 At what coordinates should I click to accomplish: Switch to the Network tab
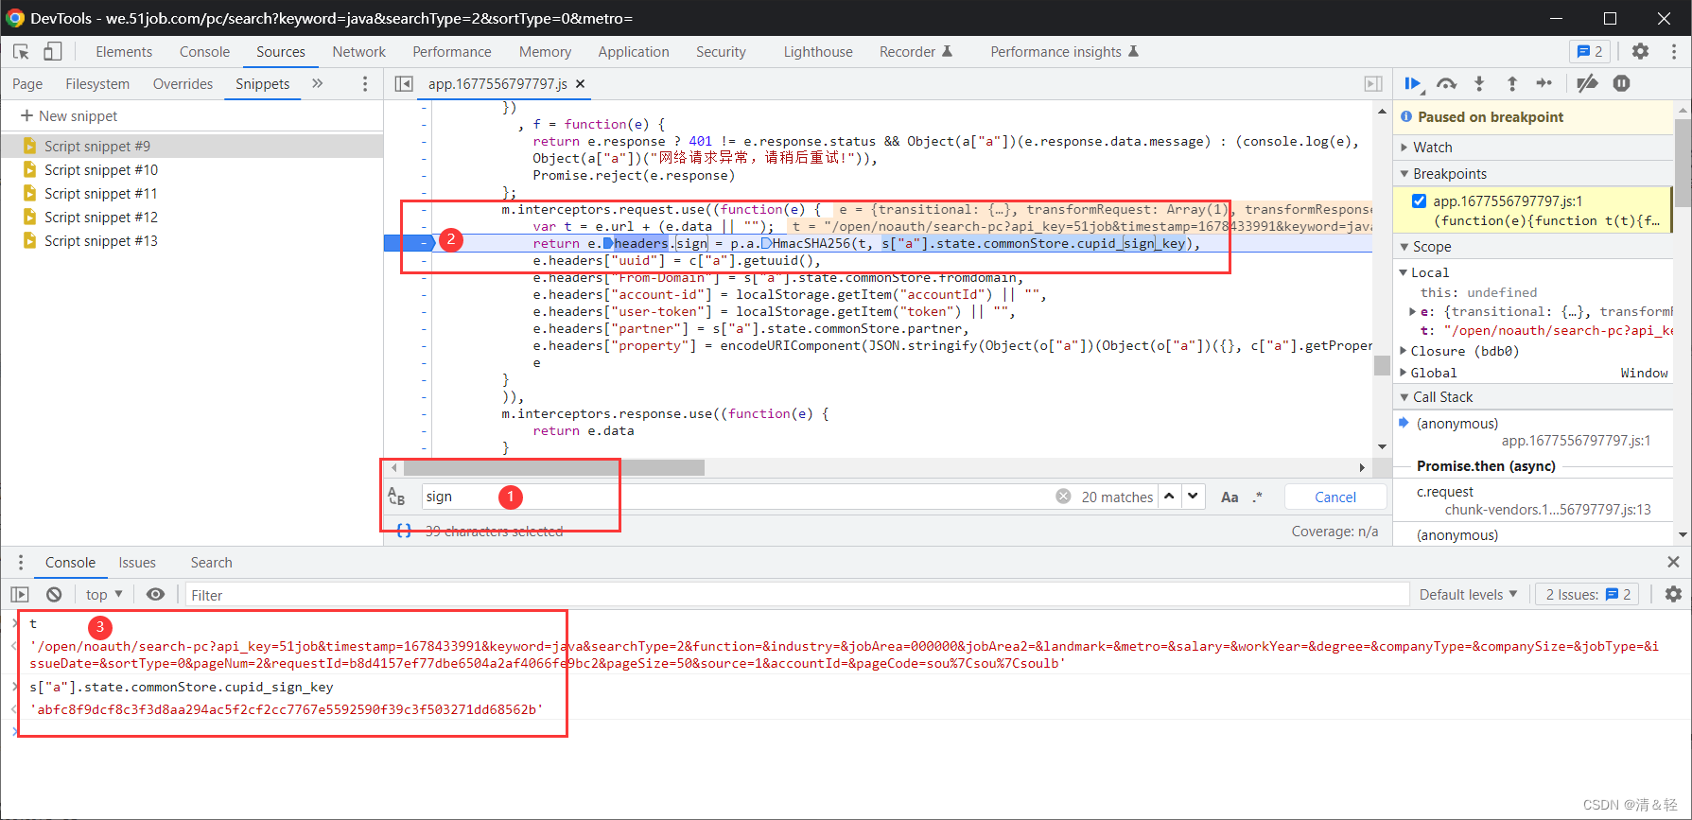(358, 52)
